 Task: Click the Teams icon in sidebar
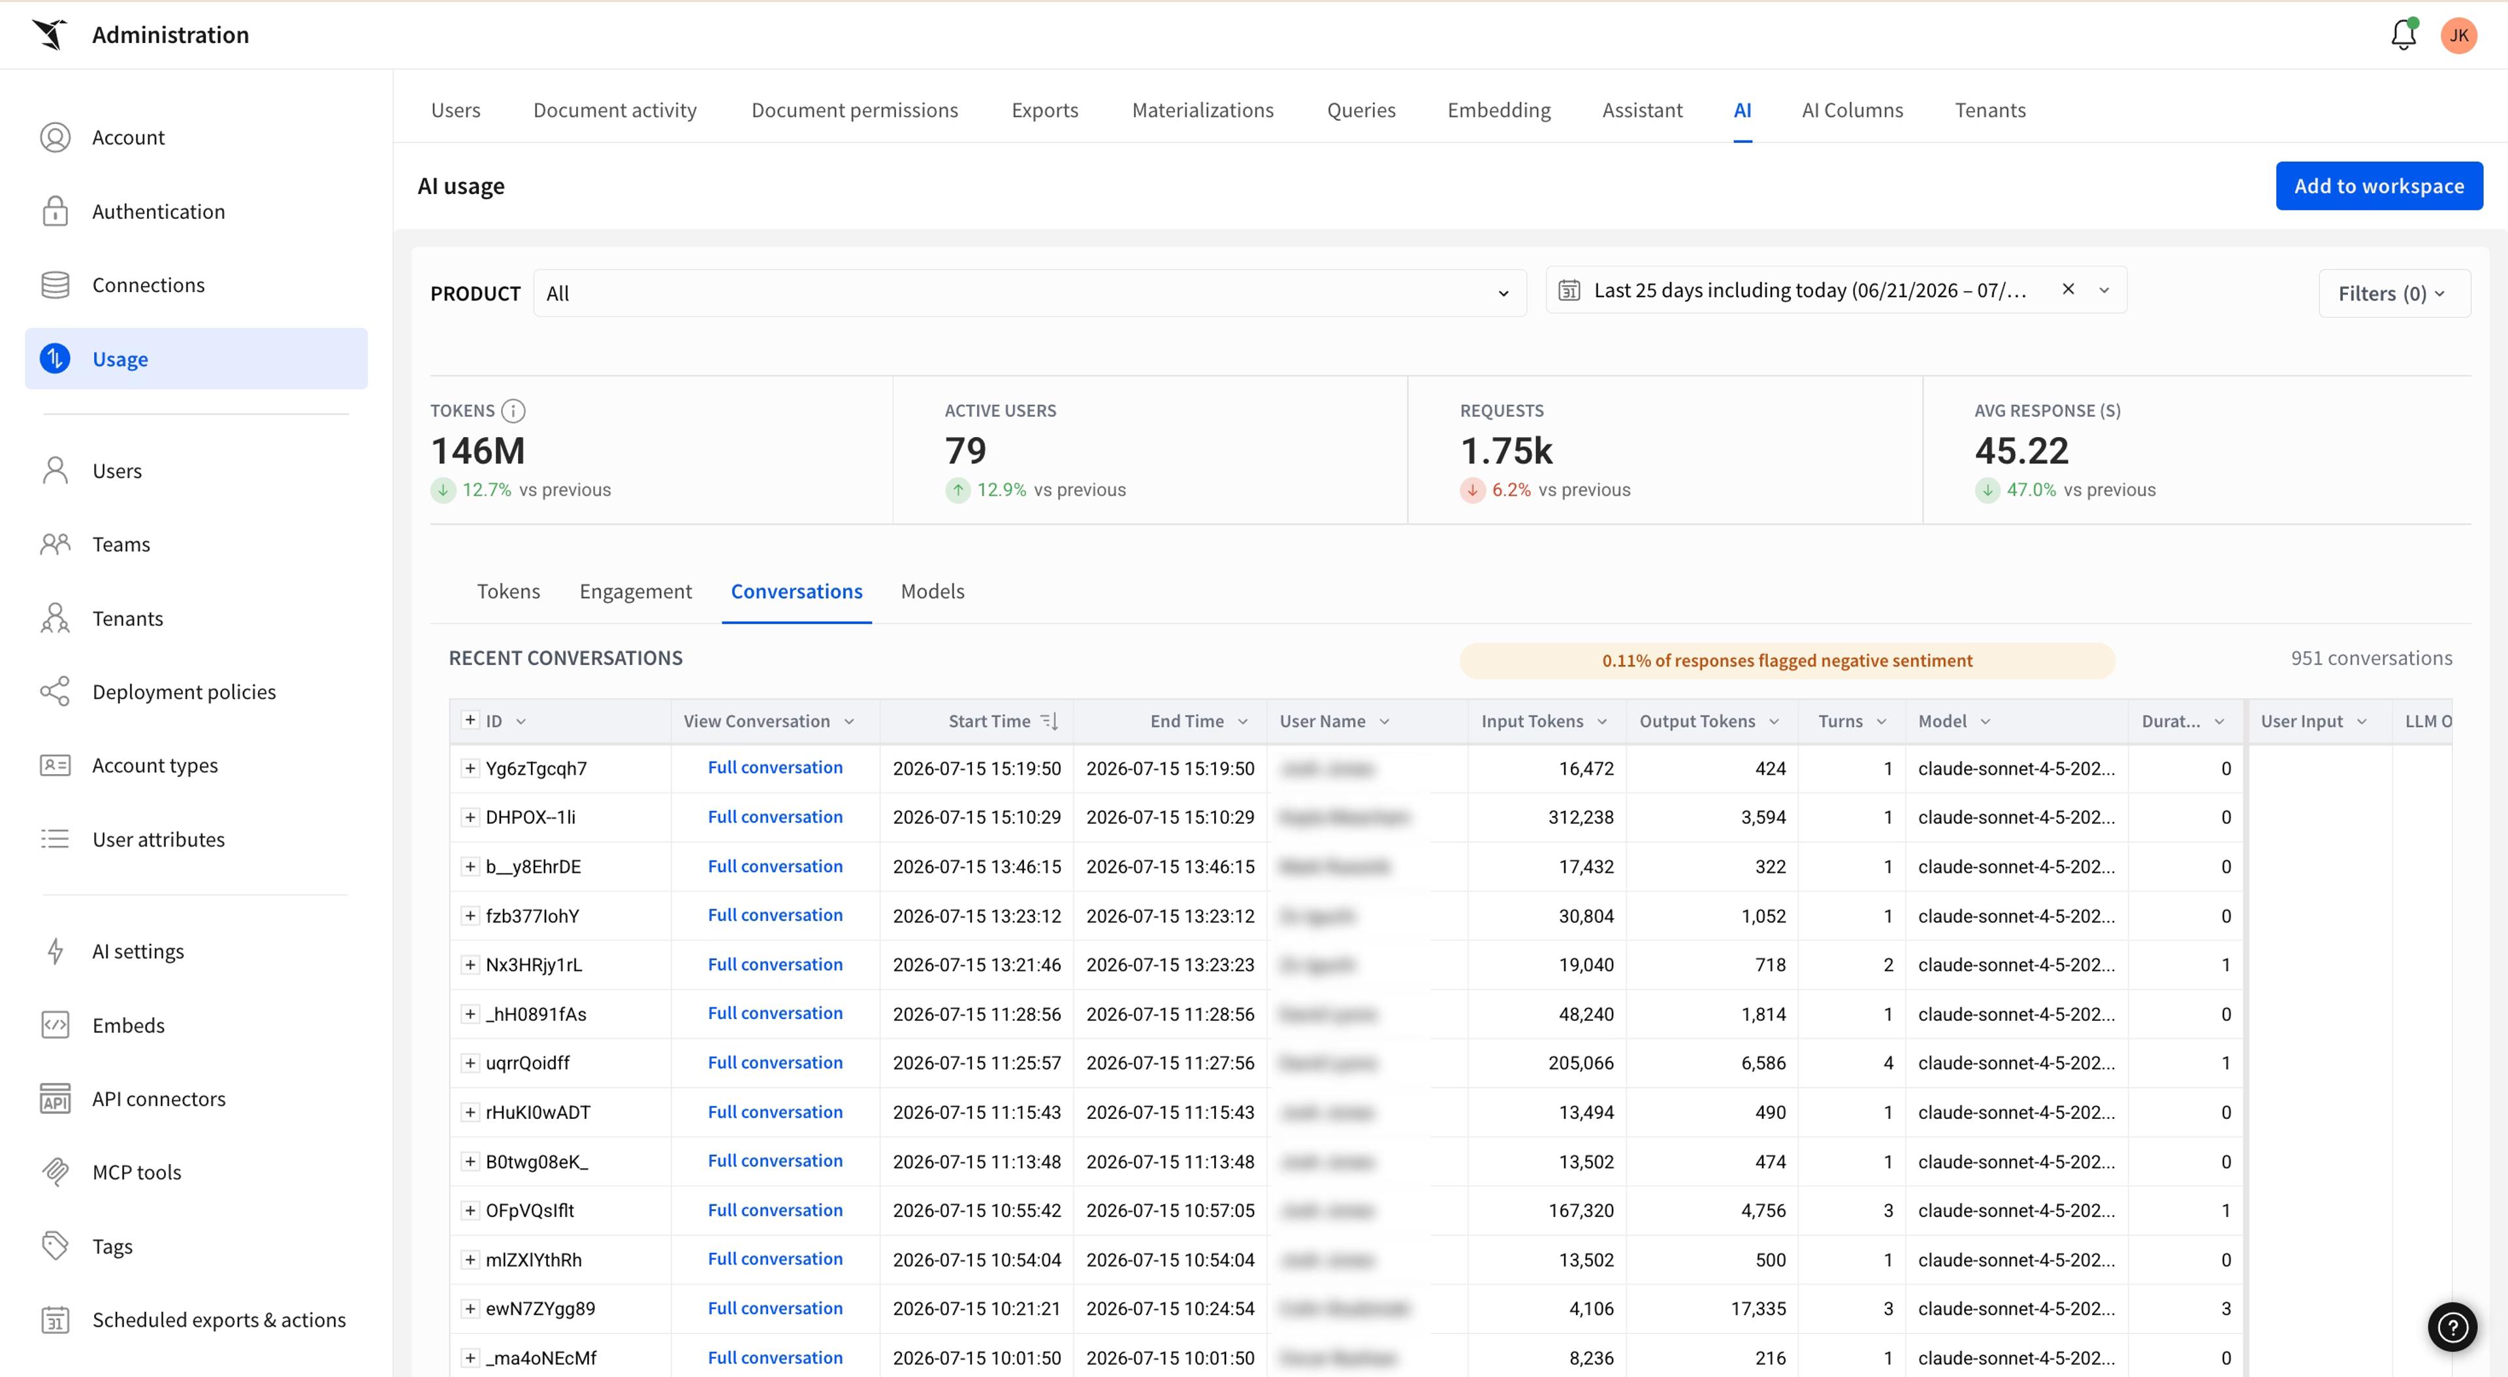56,543
